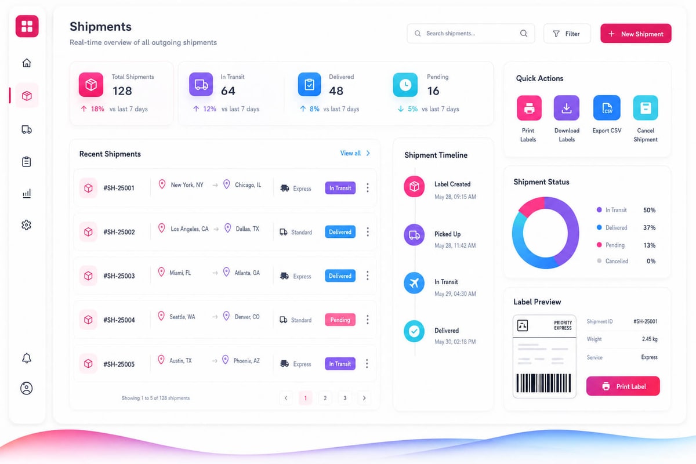
Task: Click the In Transit badge on #SH-25005
Action: (340, 364)
